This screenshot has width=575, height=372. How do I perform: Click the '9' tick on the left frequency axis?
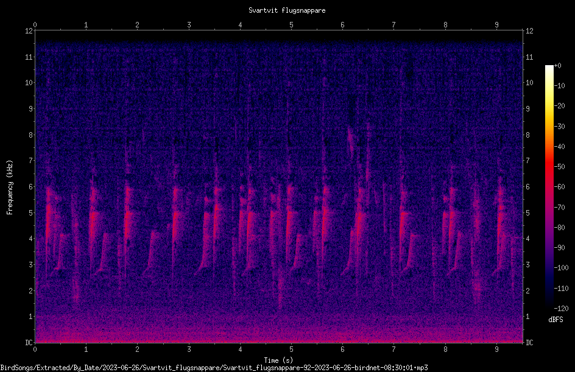click(x=31, y=109)
